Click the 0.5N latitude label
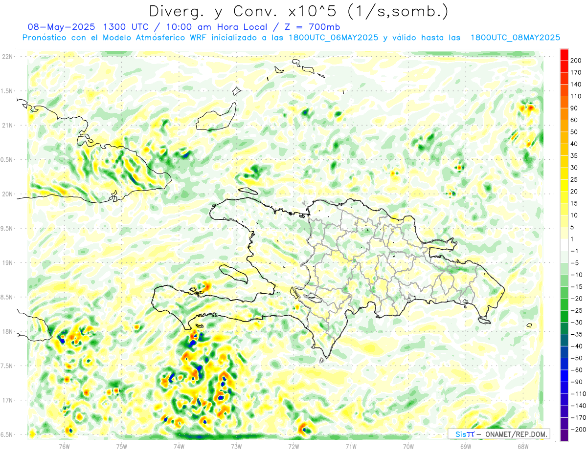 pos(7,160)
